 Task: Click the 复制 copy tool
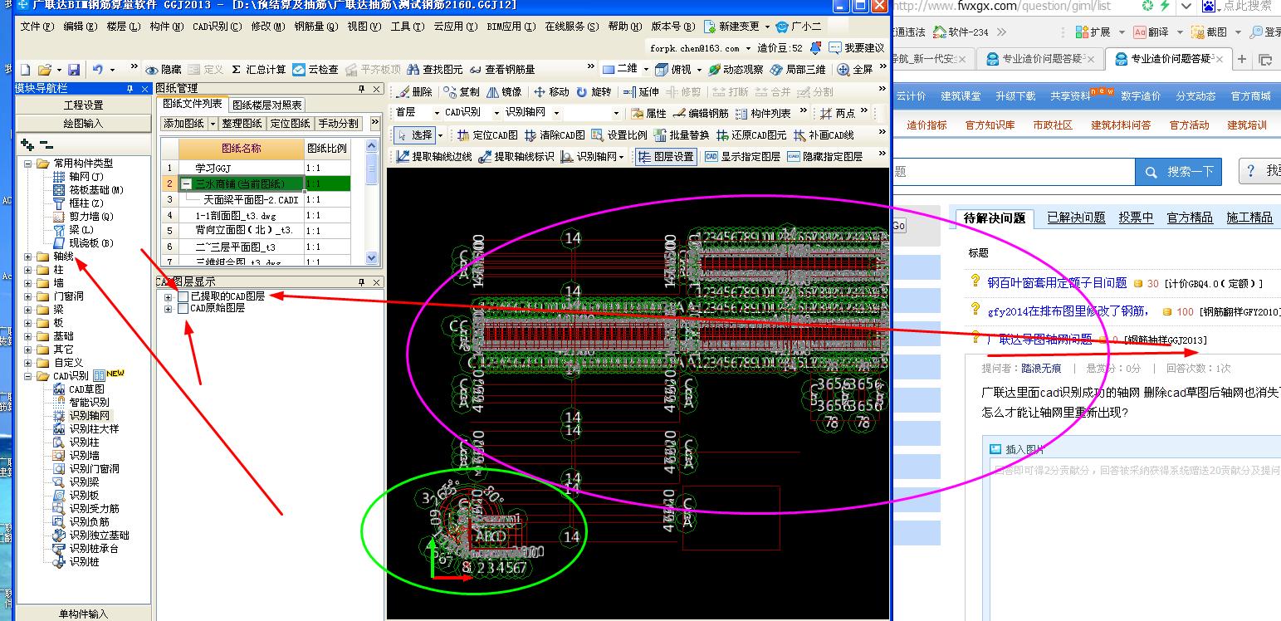(462, 92)
